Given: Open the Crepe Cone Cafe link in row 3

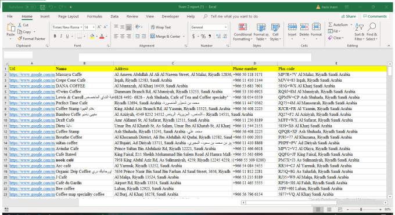Looking at the screenshot, I should [x=32, y=80].
